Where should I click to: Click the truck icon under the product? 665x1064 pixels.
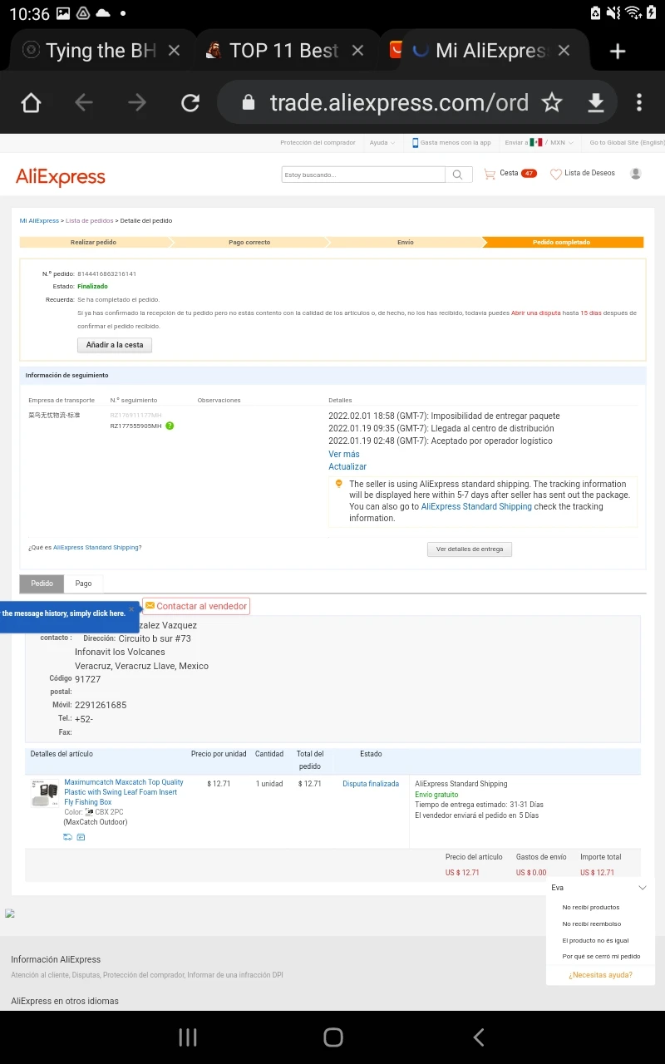[x=67, y=837]
